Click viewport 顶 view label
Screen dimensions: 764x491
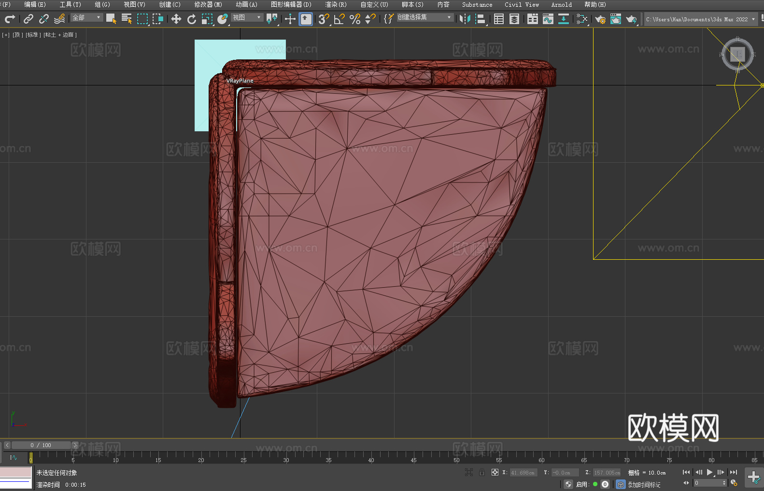[17, 35]
